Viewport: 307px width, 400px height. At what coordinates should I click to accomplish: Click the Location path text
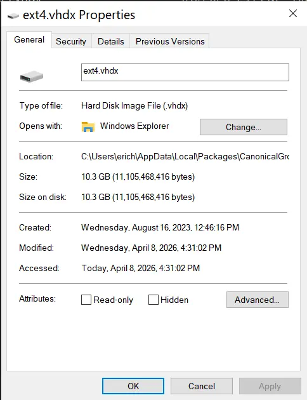(185, 156)
